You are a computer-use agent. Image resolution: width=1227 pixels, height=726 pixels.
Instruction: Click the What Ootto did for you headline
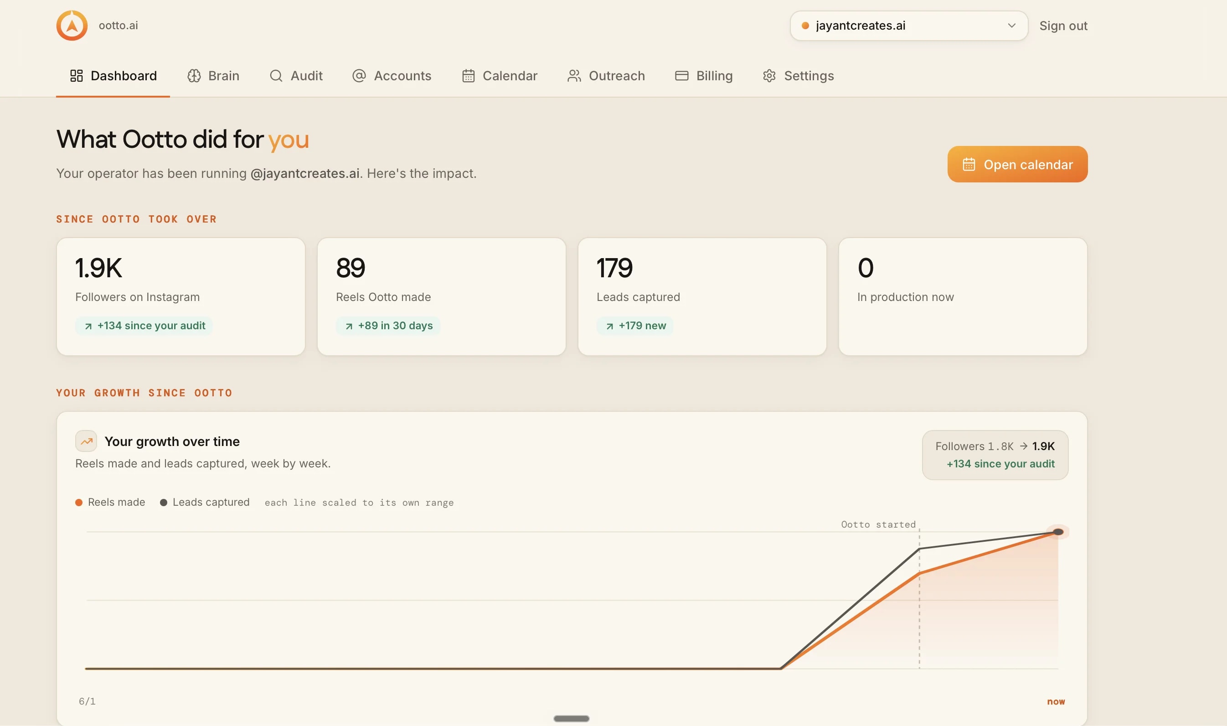pyautogui.click(x=183, y=140)
